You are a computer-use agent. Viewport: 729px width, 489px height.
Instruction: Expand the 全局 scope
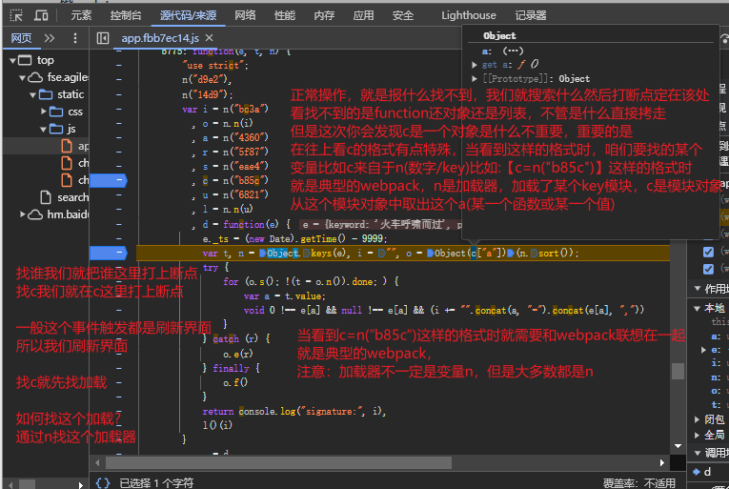(697, 436)
